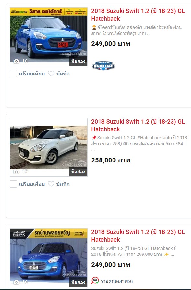Tick compare checkbox for white 258,000 Swift
The image size is (191, 290).
click(x=13, y=184)
